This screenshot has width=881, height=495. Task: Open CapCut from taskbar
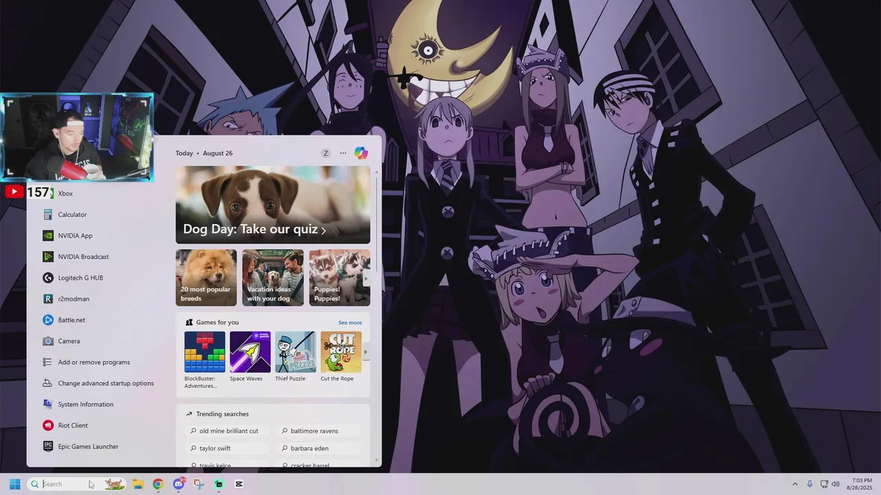tap(239, 484)
